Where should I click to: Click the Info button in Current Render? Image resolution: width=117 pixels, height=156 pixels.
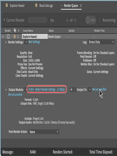[91, 20]
